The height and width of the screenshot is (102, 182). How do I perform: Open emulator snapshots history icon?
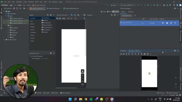point(148,54)
